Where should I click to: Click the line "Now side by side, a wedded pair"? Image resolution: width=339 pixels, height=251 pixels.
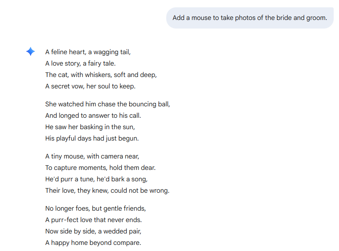click(94, 231)
